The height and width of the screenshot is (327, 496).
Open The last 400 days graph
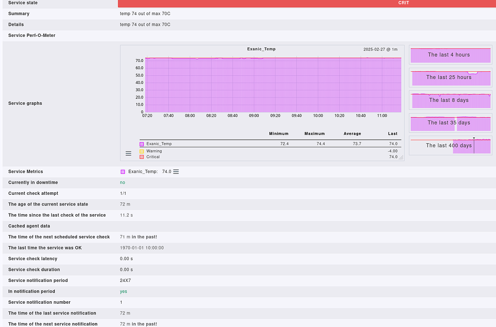pos(450,145)
